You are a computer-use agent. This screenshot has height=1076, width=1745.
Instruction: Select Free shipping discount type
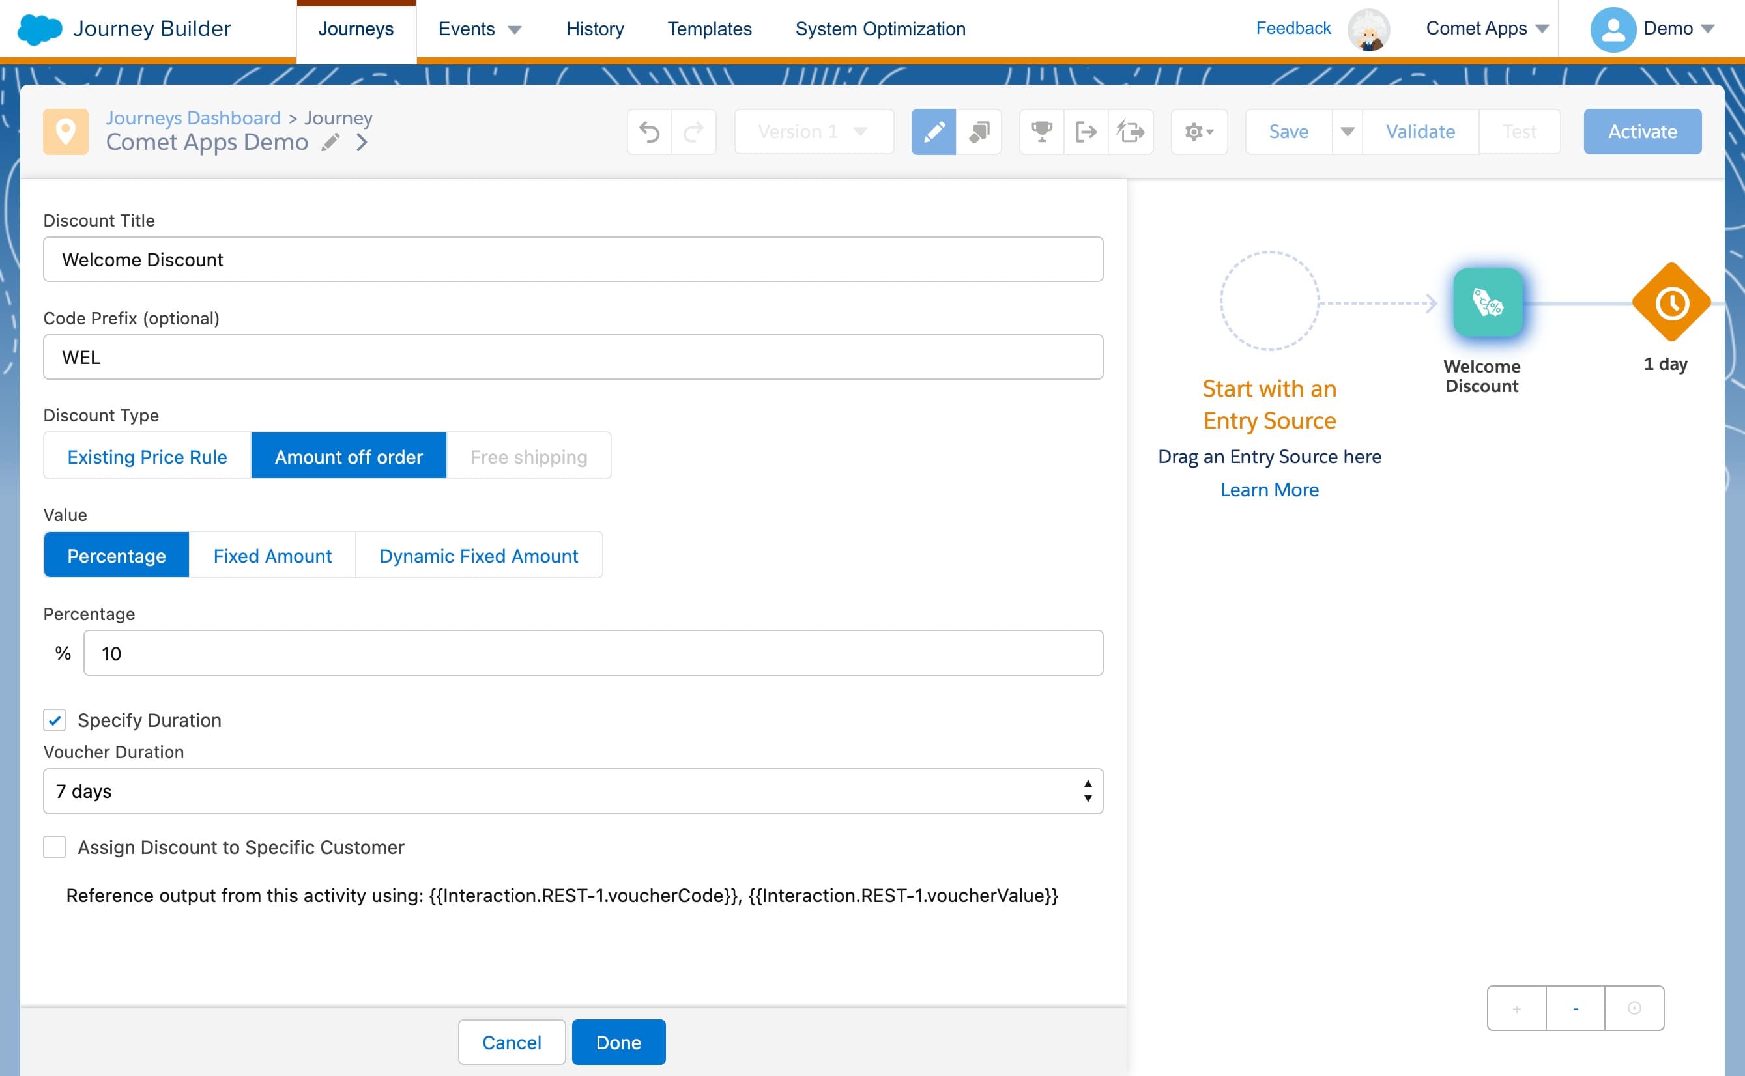(529, 456)
